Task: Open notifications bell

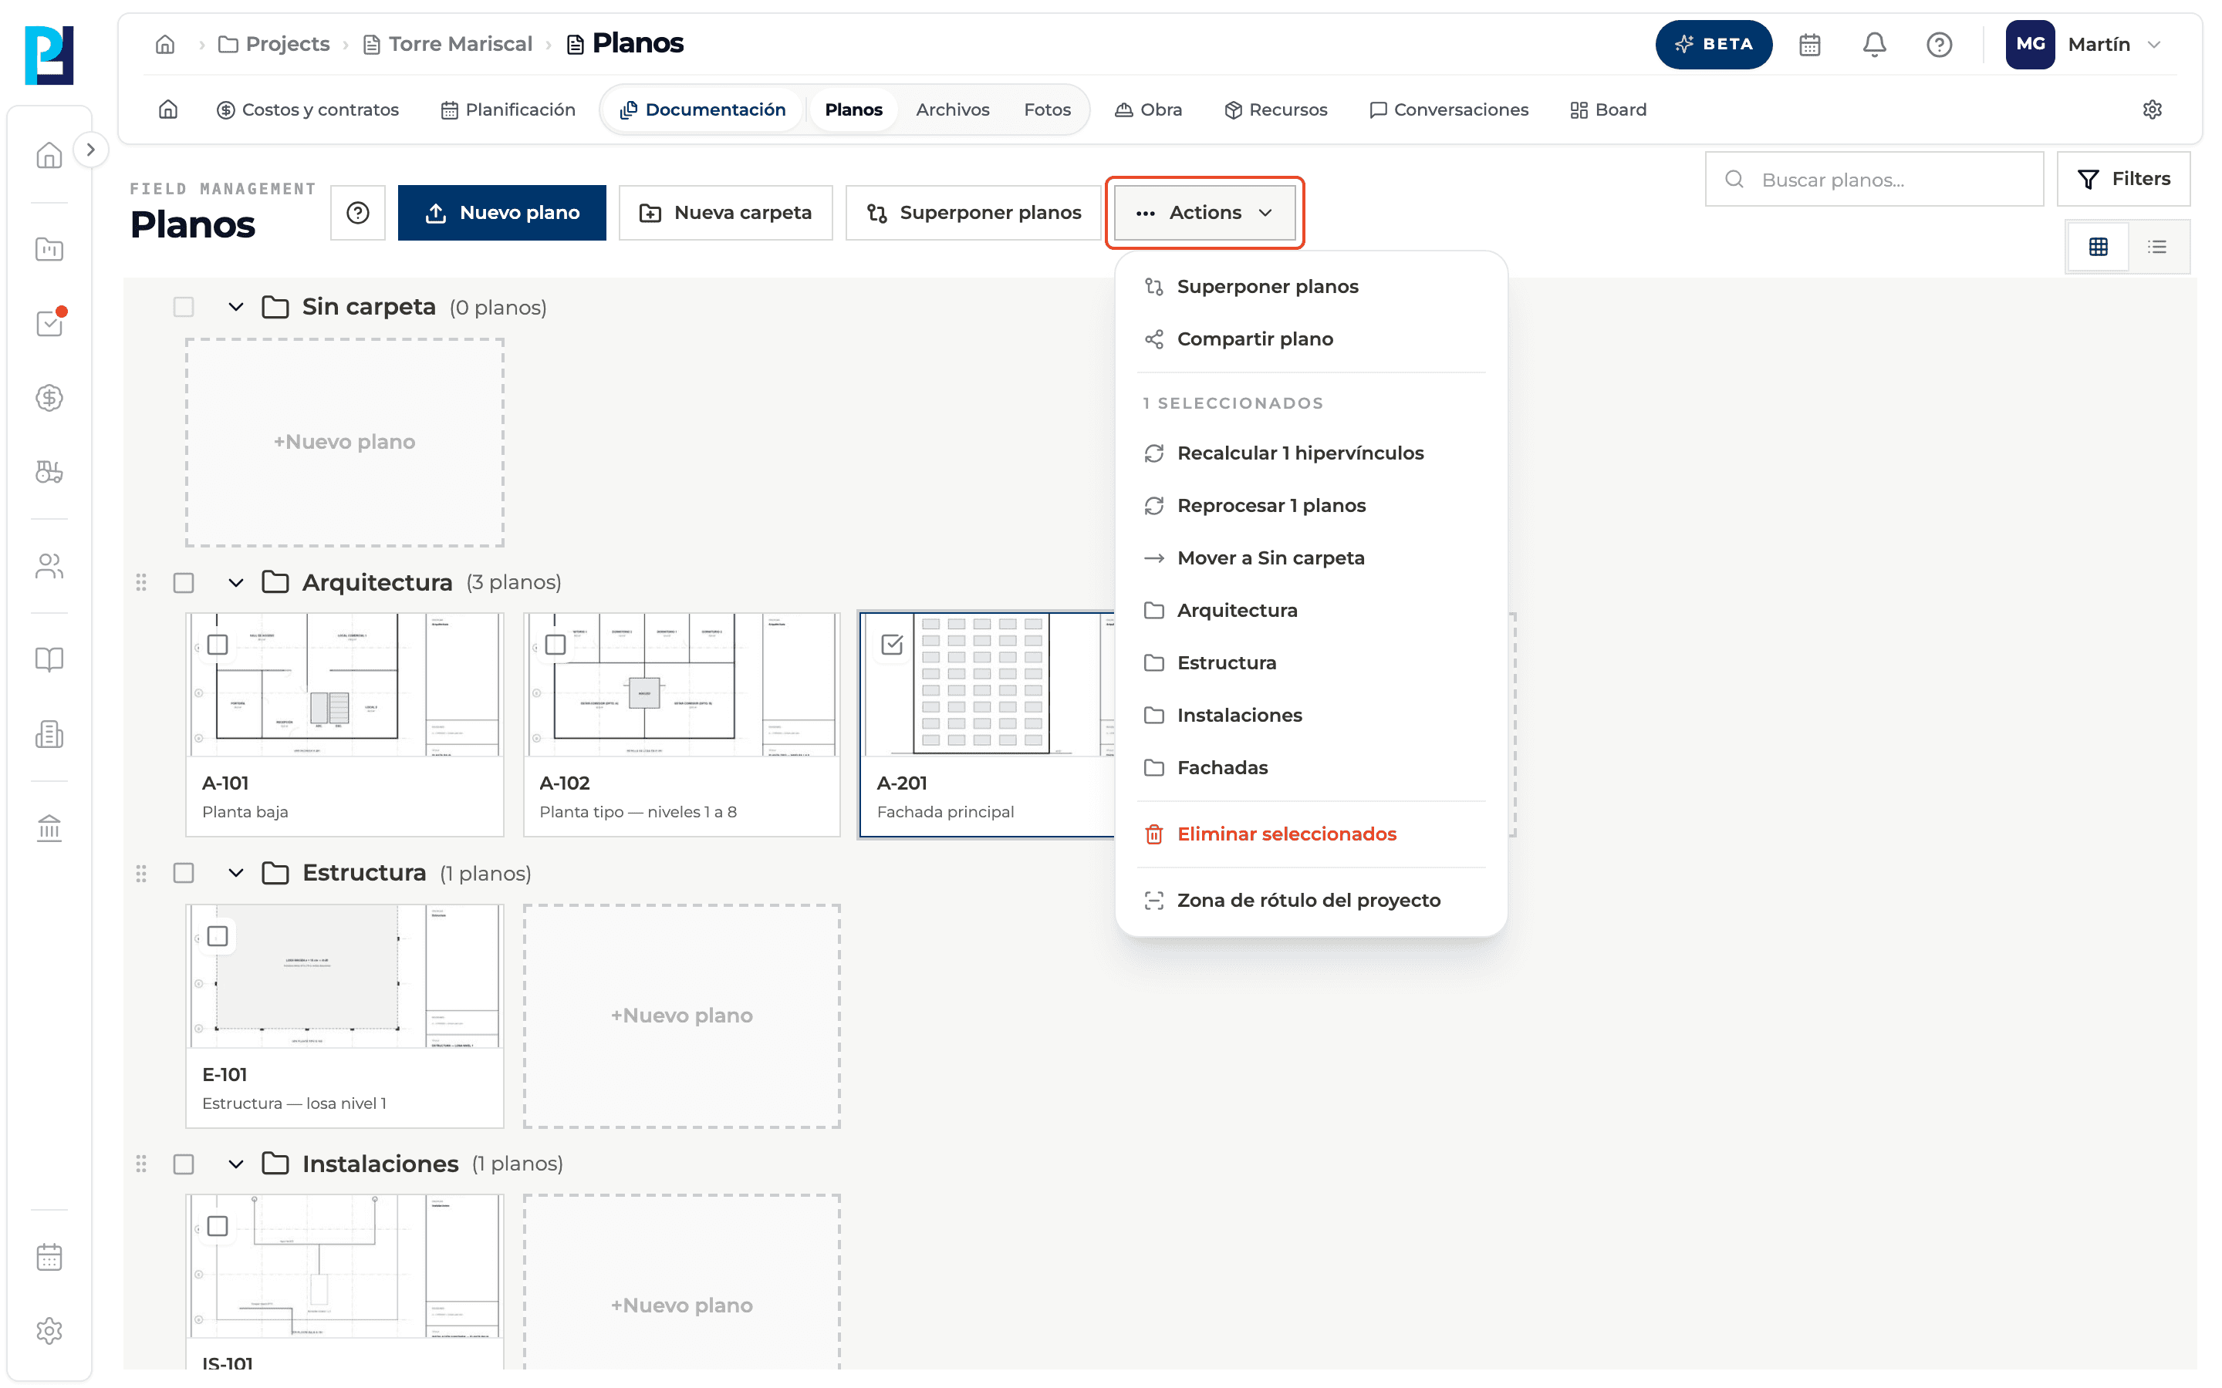Action: pos(1874,44)
